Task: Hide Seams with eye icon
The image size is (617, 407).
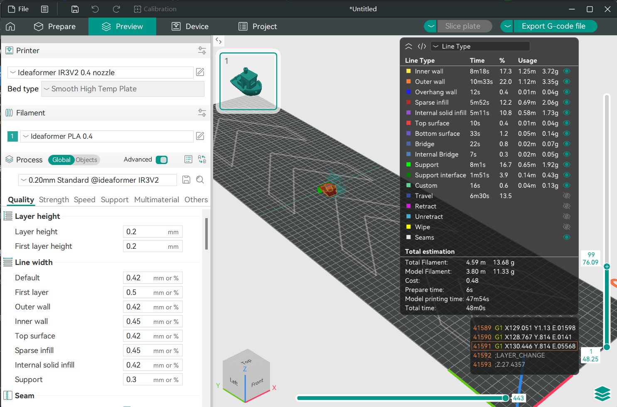Action: [567, 237]
